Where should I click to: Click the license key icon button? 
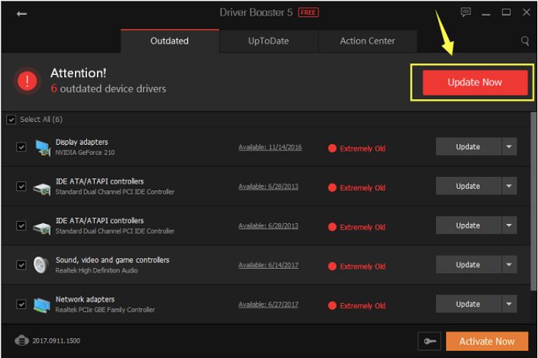tap(429, 341)
